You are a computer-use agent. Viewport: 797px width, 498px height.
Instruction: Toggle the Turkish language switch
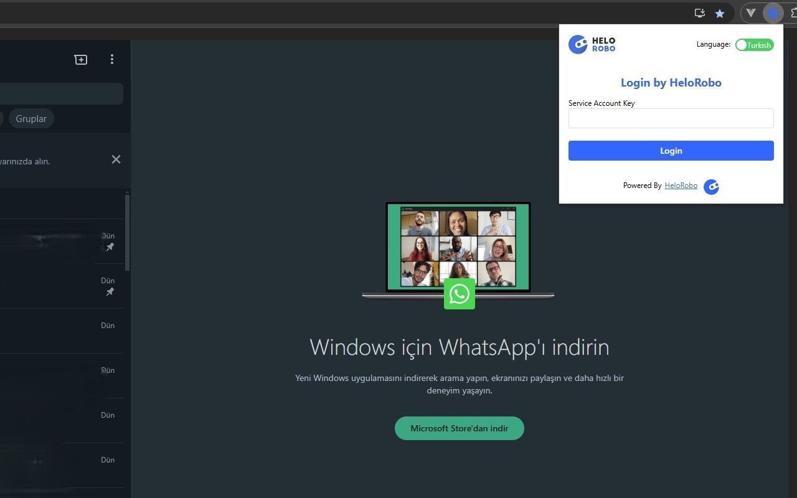point(754,45)
